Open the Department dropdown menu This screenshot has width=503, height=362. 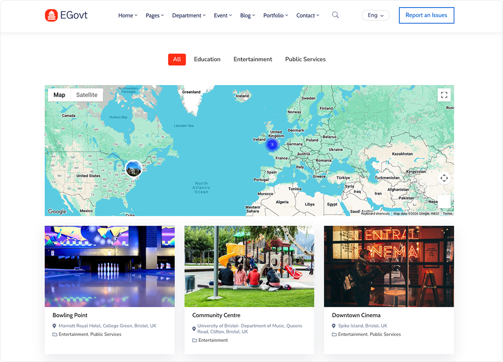(189, 16)
